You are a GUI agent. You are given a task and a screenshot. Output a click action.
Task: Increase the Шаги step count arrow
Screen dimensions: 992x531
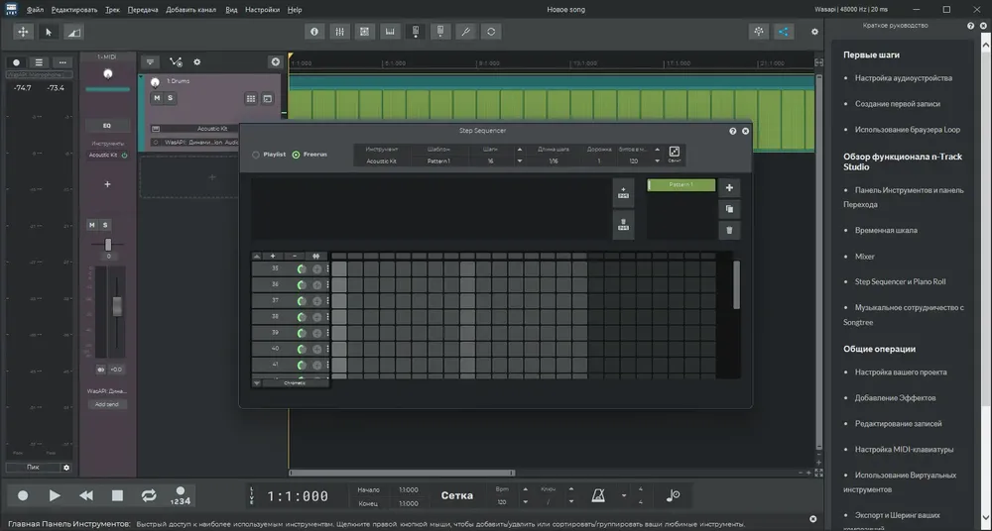(x=520, y=150)
